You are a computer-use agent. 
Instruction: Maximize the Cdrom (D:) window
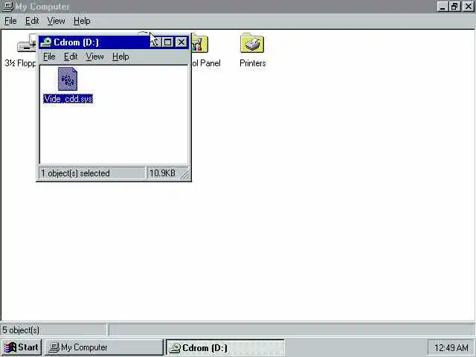point(167,42)
